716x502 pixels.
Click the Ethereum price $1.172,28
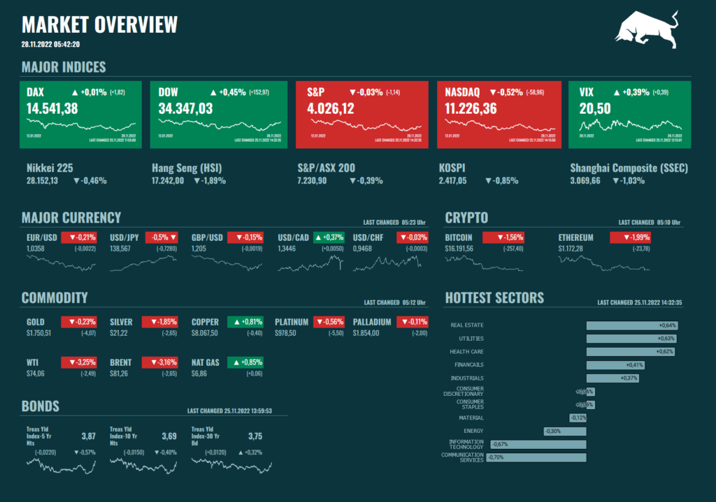click(571, 249)
